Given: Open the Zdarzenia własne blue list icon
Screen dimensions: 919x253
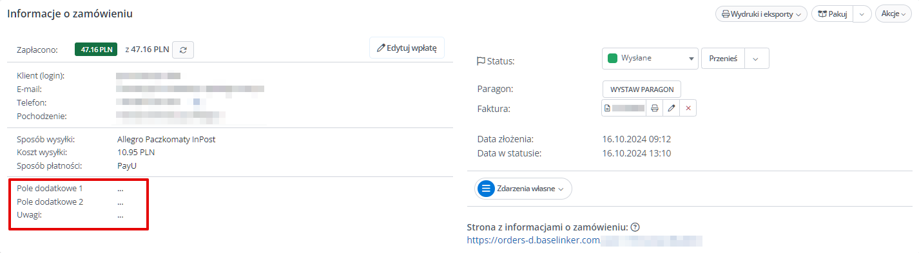Looking at the screenshot, I should point(486,189).
